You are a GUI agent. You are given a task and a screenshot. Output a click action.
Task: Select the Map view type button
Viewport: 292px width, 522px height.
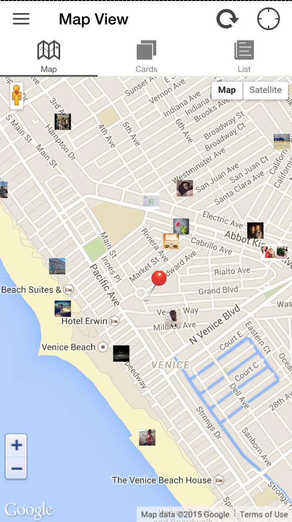coord(227,90)
